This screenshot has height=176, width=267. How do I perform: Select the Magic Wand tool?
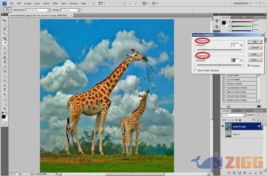[x=4, y=34]
